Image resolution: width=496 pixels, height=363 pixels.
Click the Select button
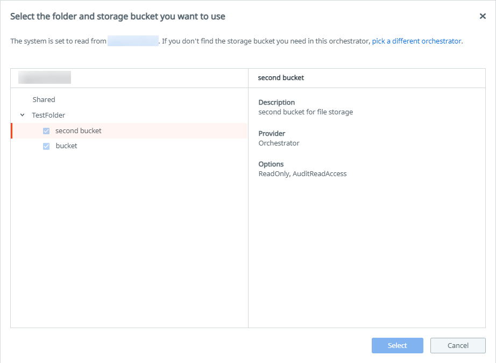click(397, 345)
